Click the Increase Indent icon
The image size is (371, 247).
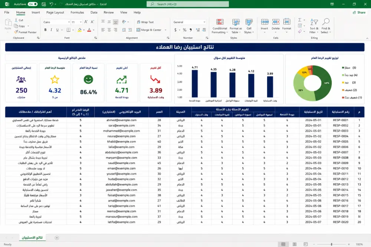coord(130,30)
